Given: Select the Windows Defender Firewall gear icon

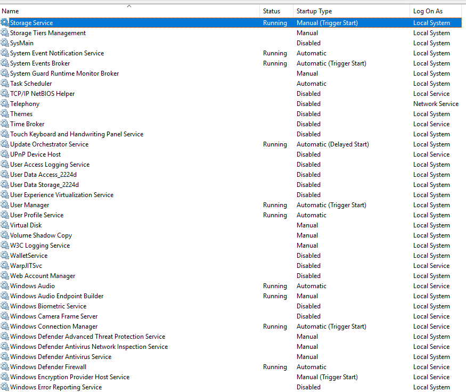Looking at the screenshot, I should click(5, 366).
